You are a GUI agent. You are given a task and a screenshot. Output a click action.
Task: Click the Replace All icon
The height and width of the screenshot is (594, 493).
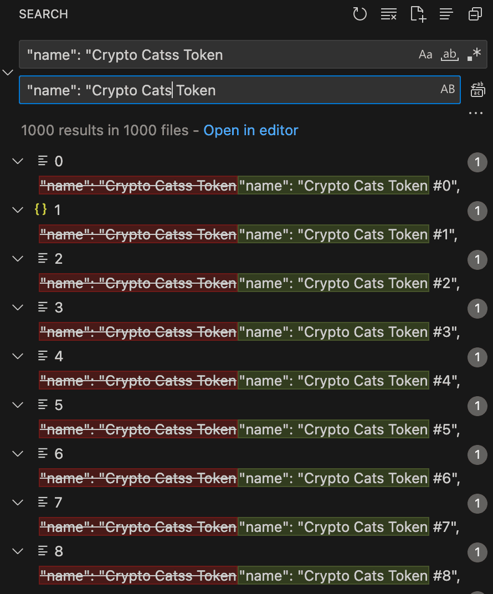[477, 89]
